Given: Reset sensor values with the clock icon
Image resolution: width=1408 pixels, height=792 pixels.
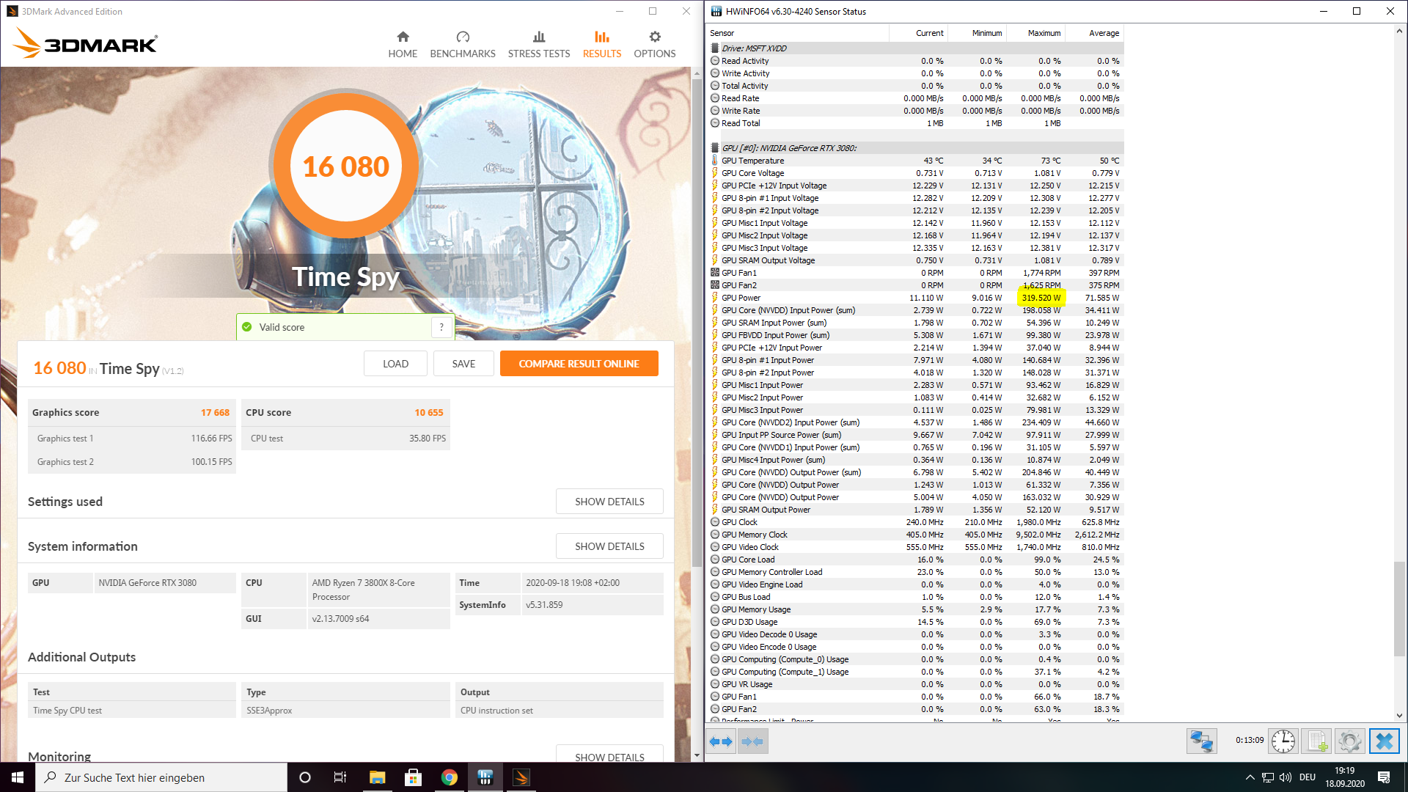Looking at the screenshot, I should (x=1283, y=741).
